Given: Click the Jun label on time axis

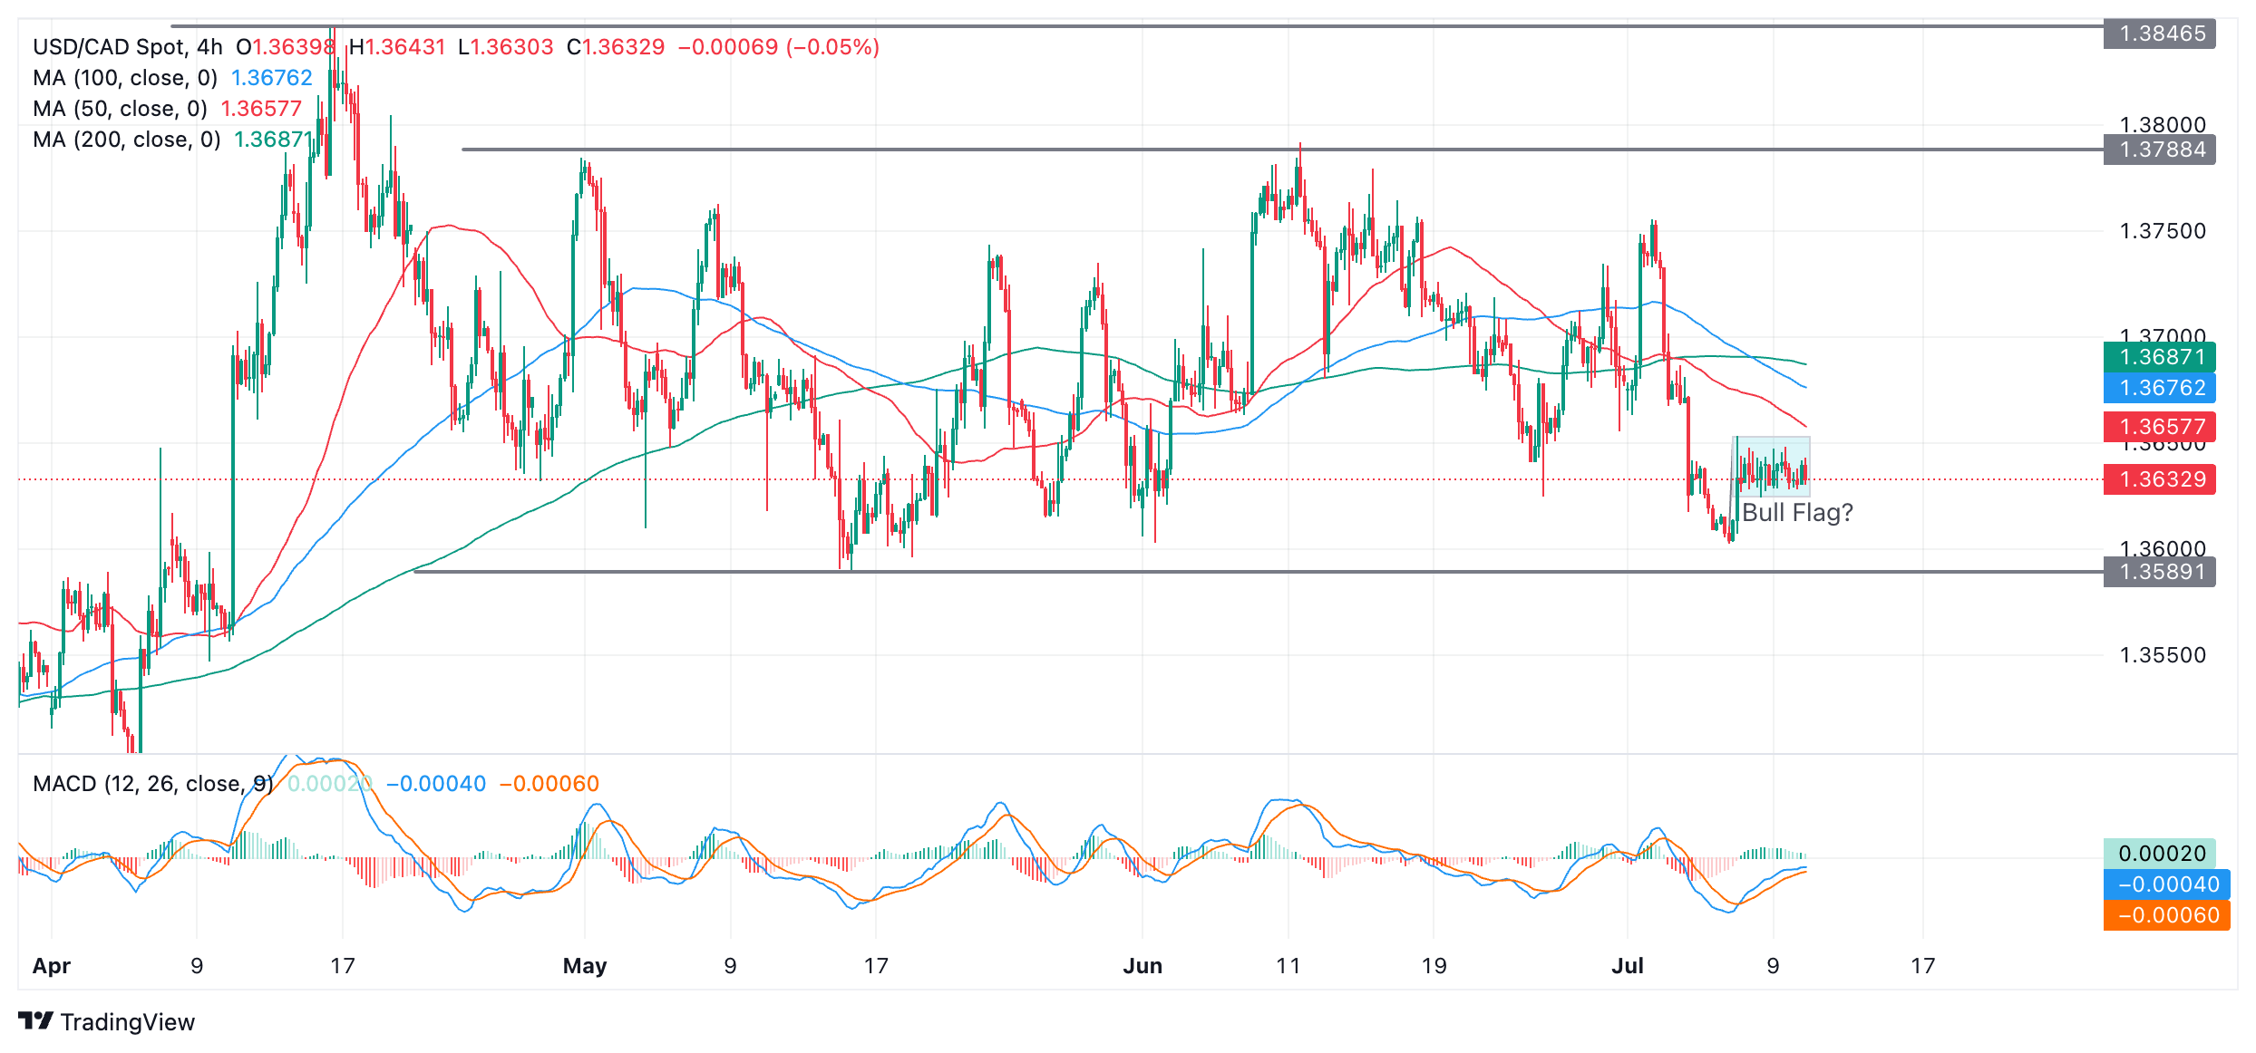Looking at the screenshot, I should coord(1143,966).
